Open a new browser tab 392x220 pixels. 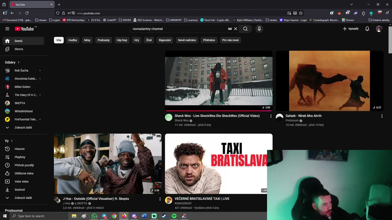(x=59, y=5)
